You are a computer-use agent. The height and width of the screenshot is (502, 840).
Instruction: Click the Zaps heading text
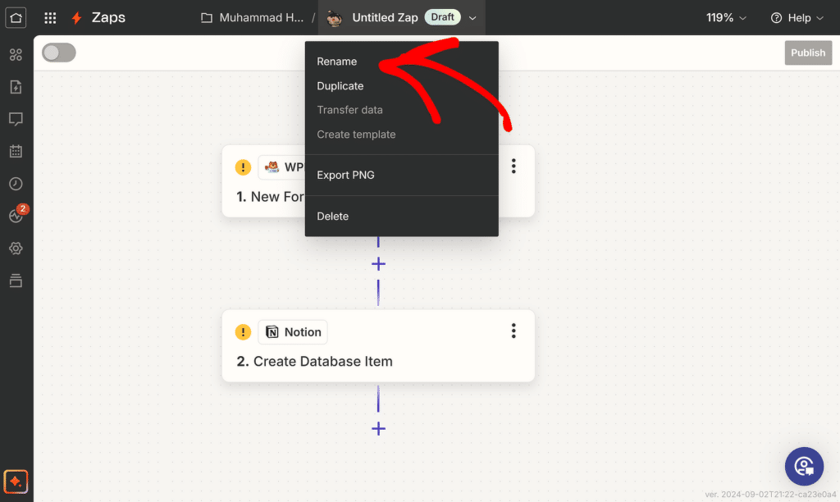click(108, 18)
